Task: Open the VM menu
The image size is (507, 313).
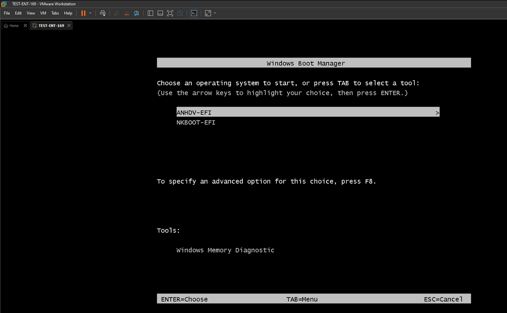Action: [43, 13]
